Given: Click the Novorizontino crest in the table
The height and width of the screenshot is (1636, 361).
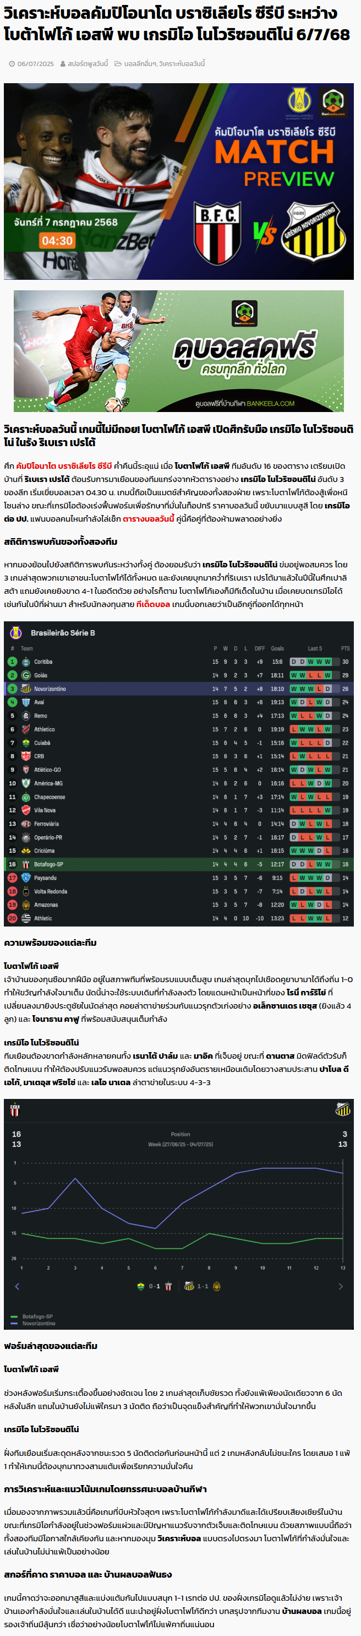Looking at the screenshot, I should tap(26, 689).
